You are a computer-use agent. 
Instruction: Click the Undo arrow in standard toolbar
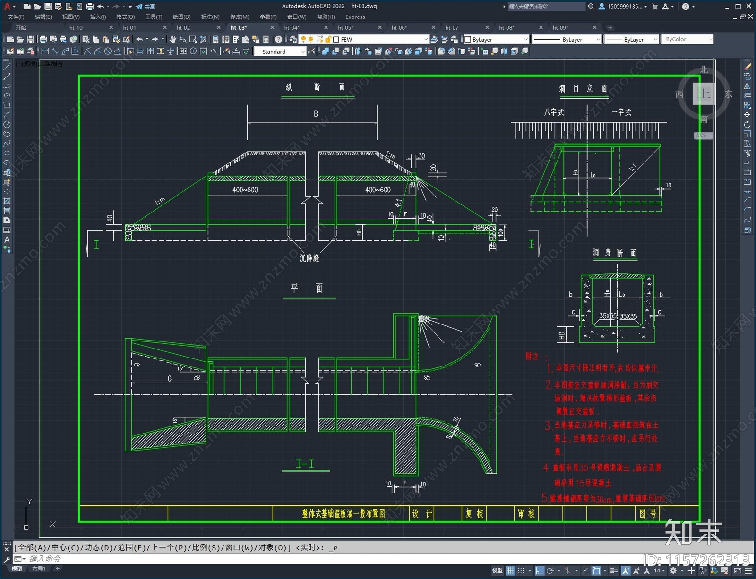(139, 39)
